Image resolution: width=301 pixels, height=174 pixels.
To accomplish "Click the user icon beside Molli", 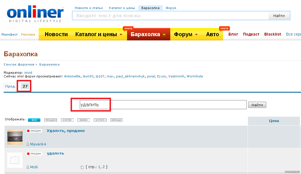I will tap(28, 167).
